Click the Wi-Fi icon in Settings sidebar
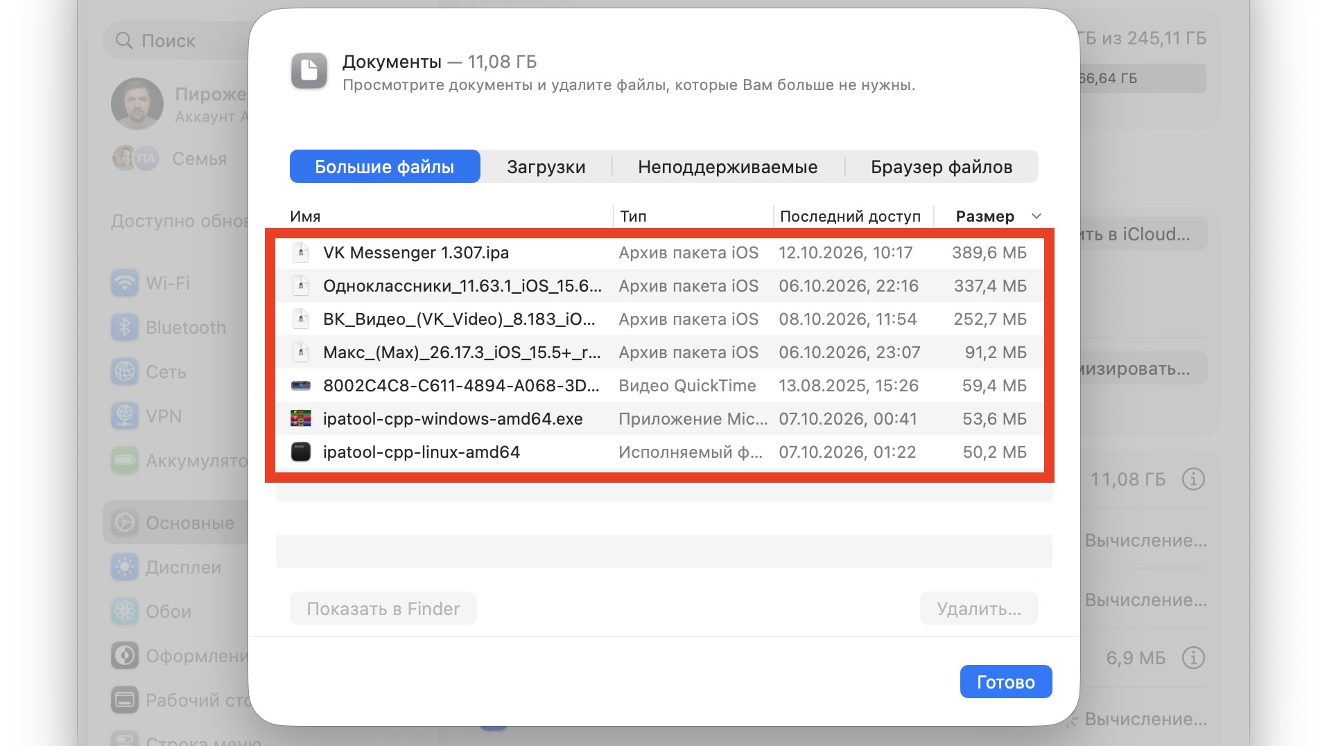Viewport: 1327px width, 746px height. tap(125, 283)
